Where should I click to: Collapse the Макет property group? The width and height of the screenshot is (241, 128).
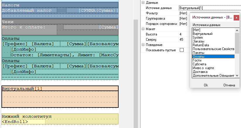click(x=143, y=29)
